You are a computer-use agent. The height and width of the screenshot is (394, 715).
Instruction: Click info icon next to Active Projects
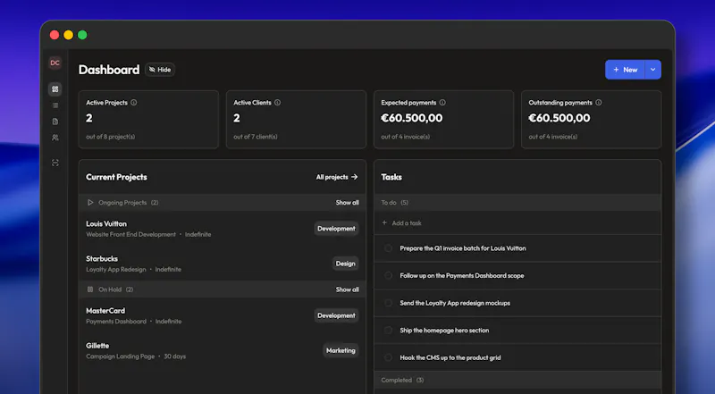tap(133, 103)
